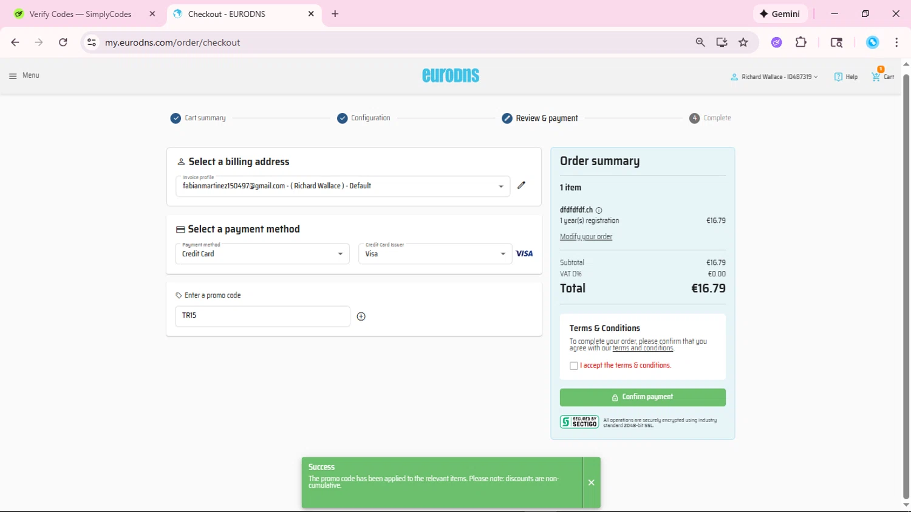
Task: Click the install app icon in address bar
Action: [x=722, y=43]
